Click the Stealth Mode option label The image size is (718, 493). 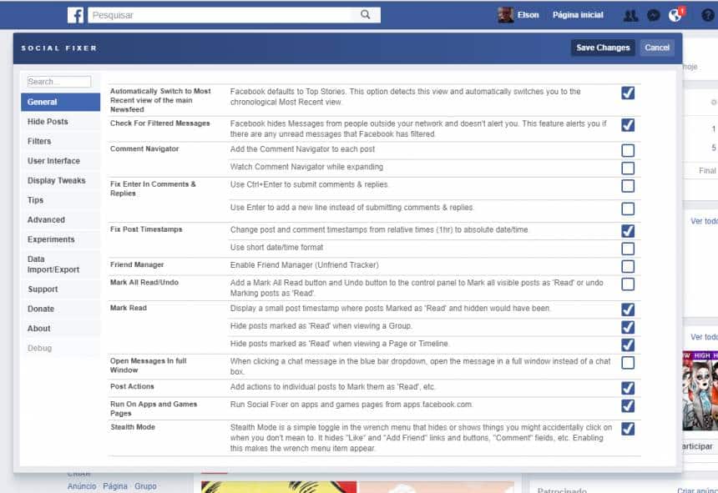coord(133,427)
